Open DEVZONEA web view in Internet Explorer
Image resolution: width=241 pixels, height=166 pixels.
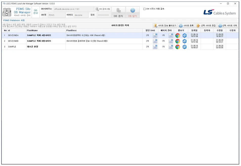pyautogui.click(x=184, y=35)
